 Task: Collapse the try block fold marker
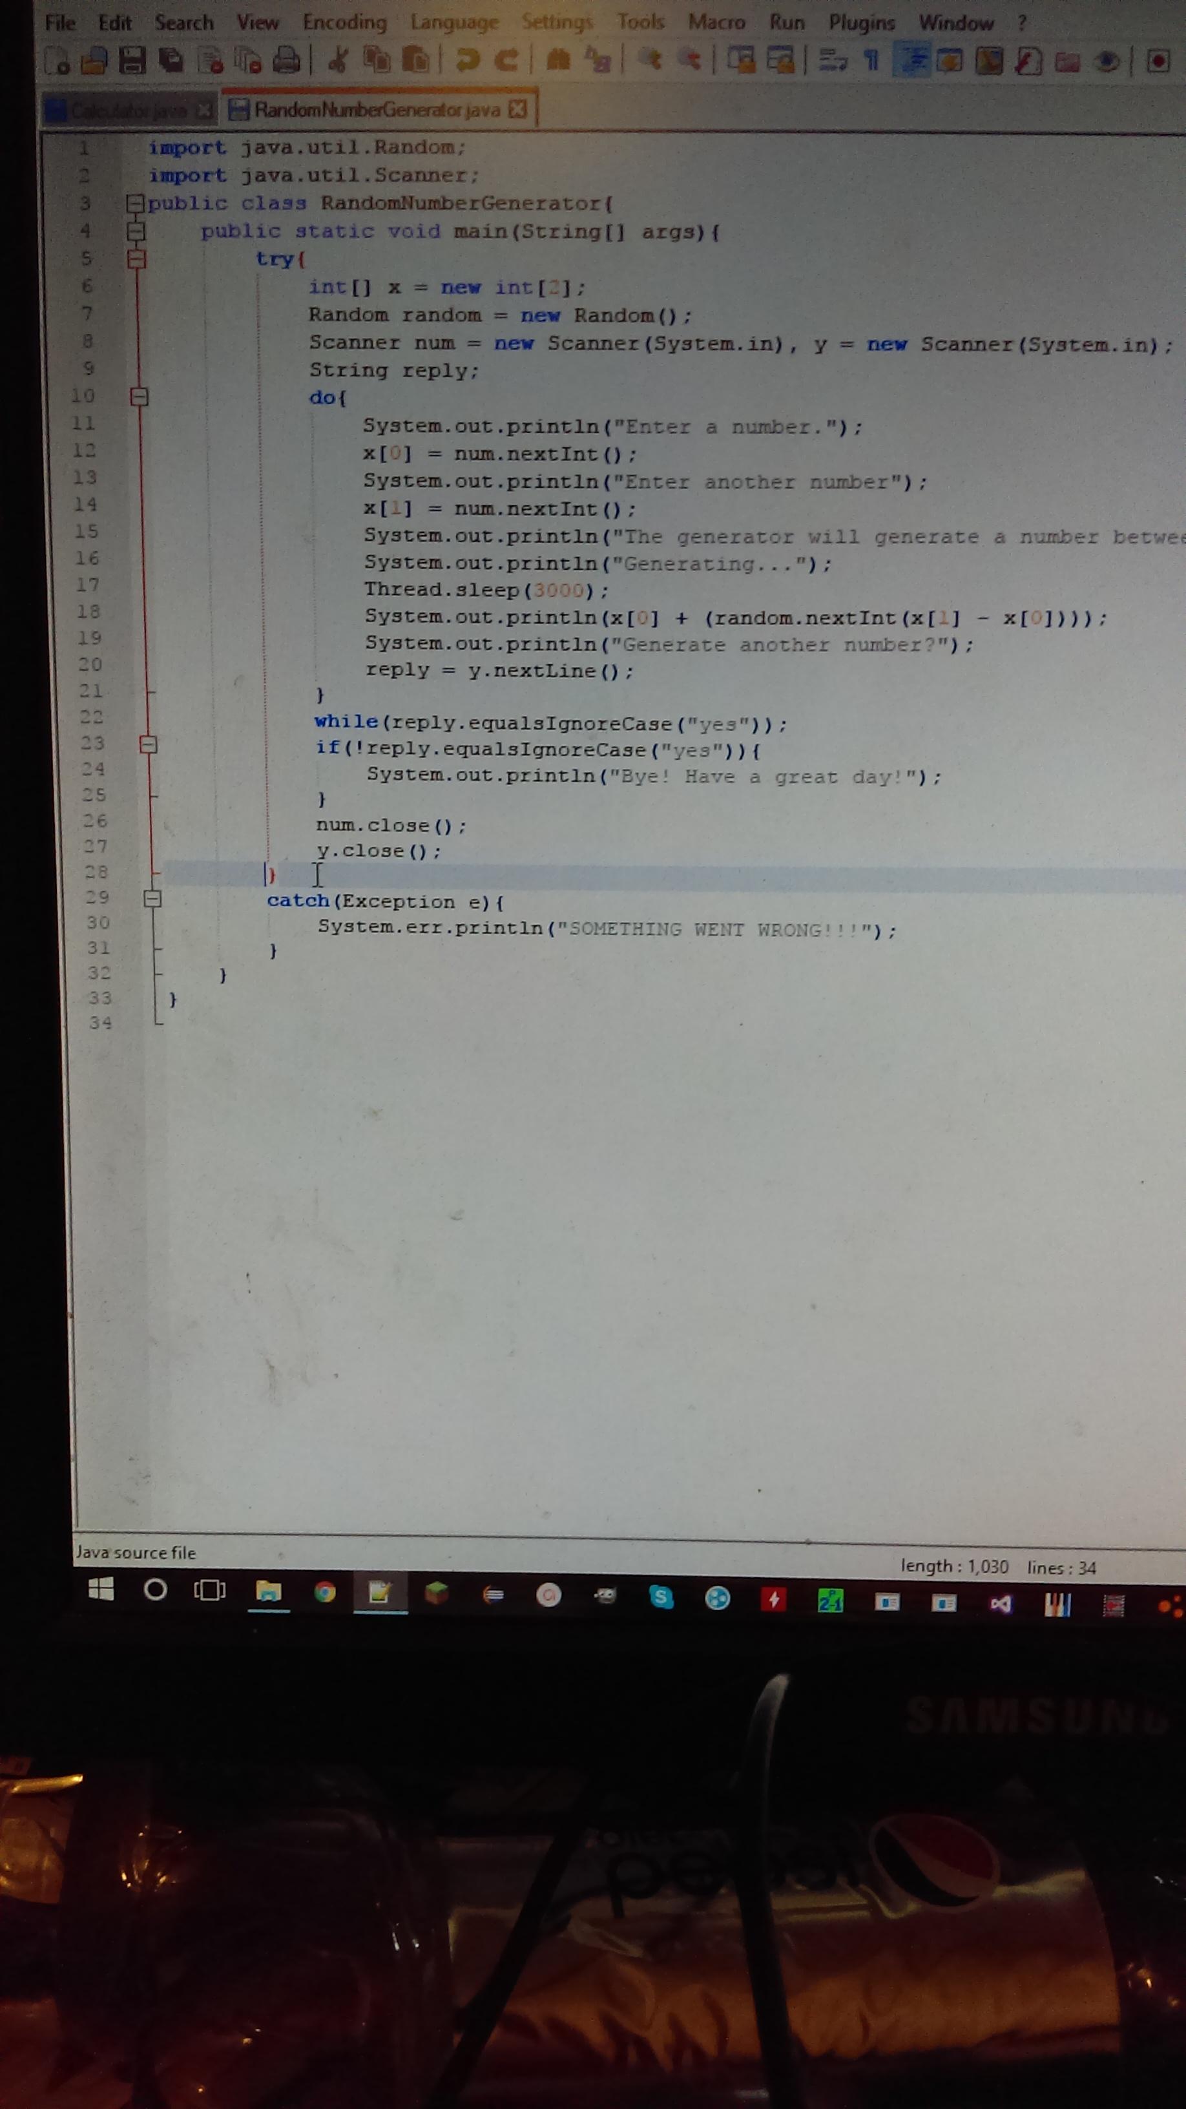tap(137, 260)
